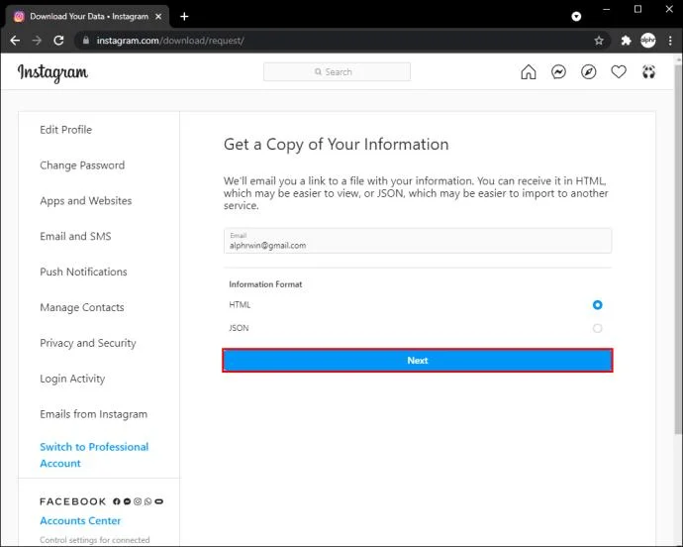Screen dimensions: 683x547
Task: Reload the Instagram page
Action: (58, 41)
